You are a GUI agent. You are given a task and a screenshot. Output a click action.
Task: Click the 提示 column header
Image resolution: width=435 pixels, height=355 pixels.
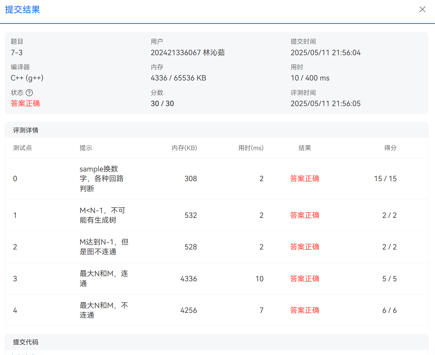86,148
